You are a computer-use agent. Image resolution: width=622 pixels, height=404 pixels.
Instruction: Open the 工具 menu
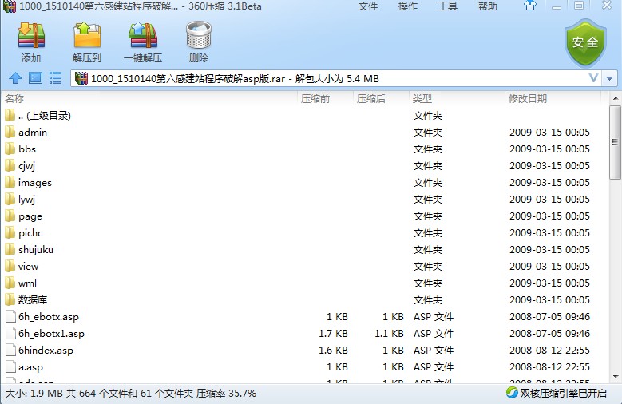pos(448,6)
